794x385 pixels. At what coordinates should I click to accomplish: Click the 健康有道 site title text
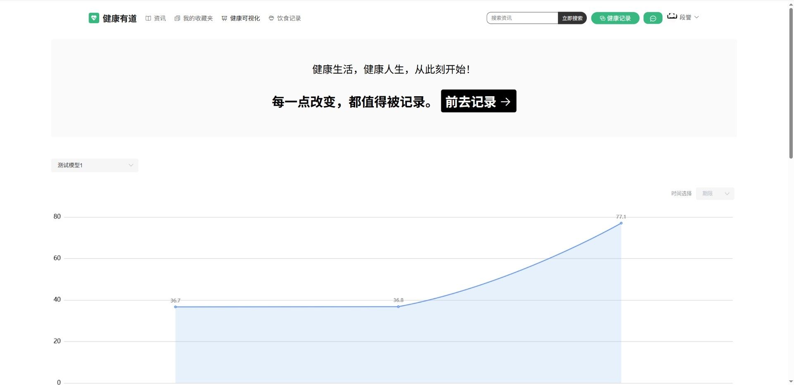click(120, 18)
